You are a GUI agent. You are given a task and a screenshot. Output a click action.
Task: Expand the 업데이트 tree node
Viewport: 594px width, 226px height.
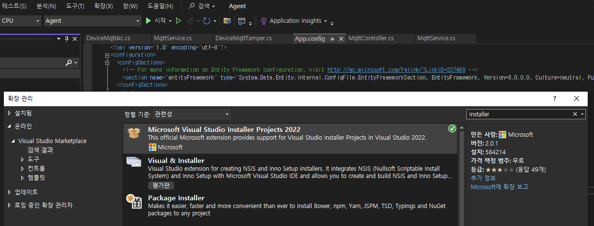pos(9,192)
